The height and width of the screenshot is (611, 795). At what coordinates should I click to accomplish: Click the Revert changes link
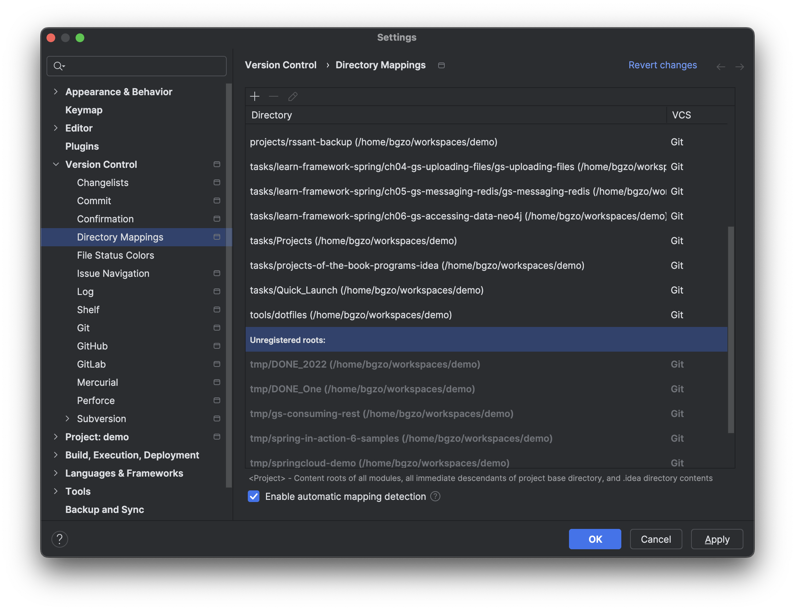click(663, 65)
